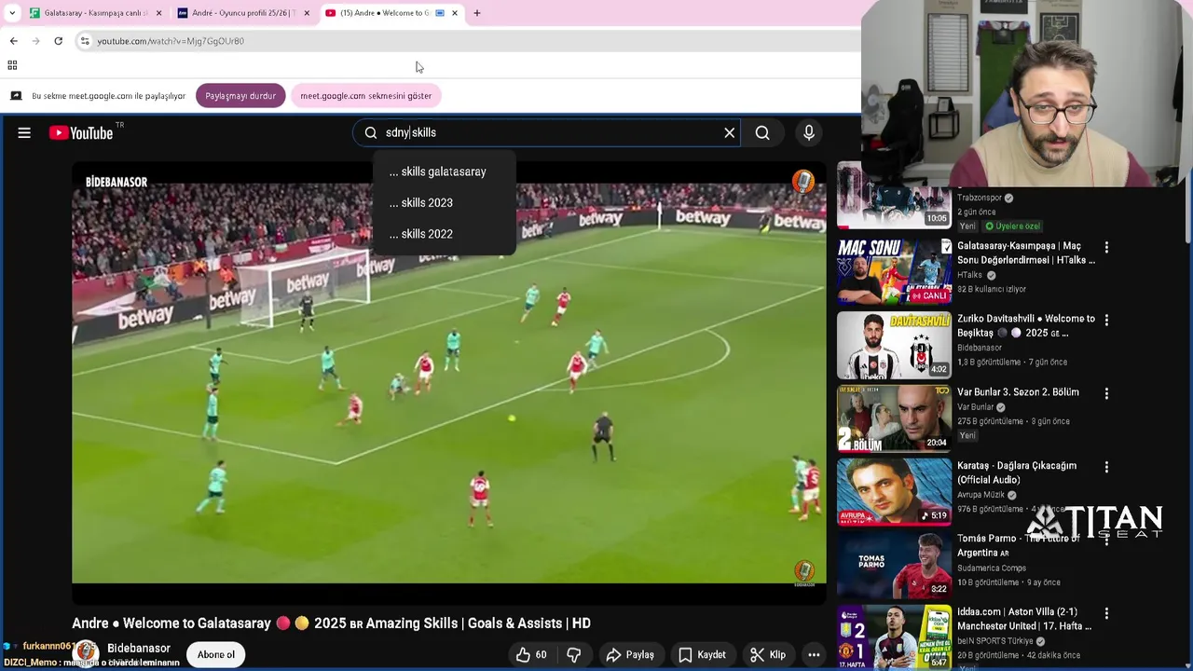Open 'Tomás Parmo' video title

pyautogui.click(x=1018, y=546)
